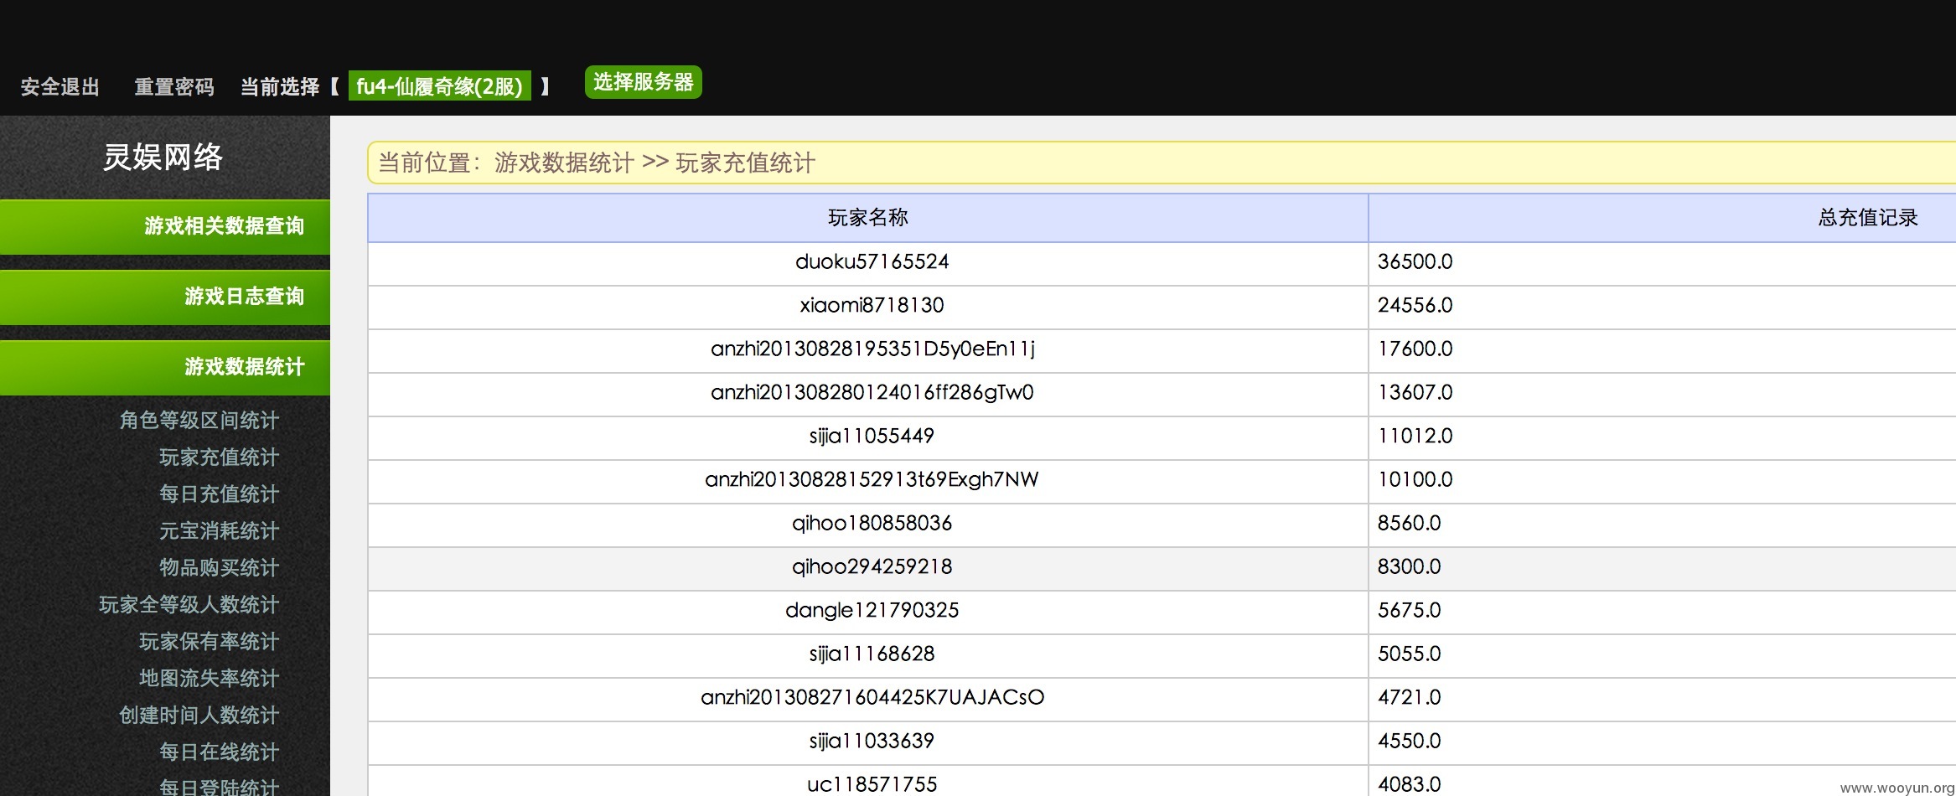Go to 每日登陆统计 sidebar item
The image size is (1956, 796).
[219, 786]
